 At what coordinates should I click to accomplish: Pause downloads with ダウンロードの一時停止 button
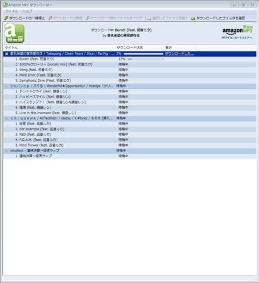[x=25, y=18]
